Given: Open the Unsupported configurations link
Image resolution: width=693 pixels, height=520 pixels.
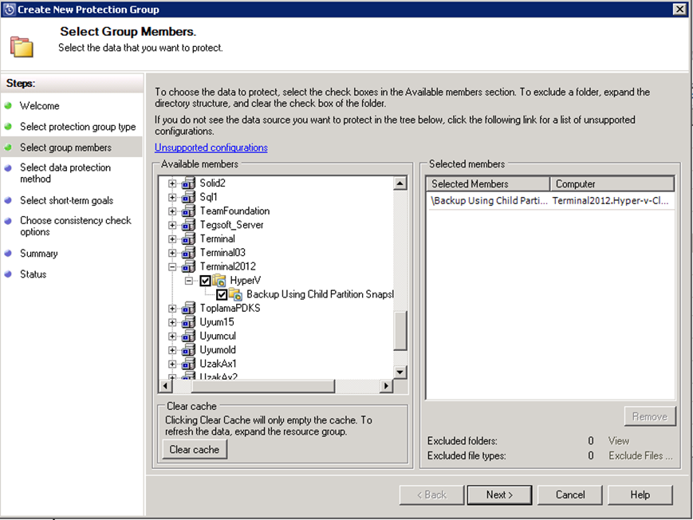Looking at the screenshot, I should (211, 148).
